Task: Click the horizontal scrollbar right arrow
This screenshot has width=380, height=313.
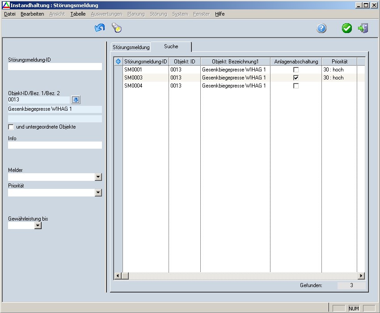Action: (361, 276)
